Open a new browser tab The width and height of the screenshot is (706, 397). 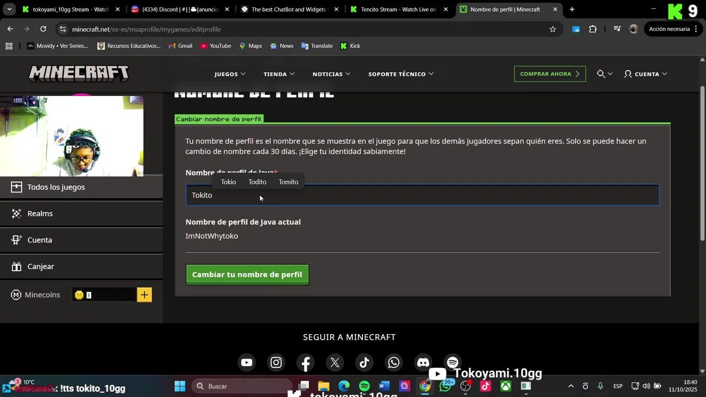pos(572,9)
